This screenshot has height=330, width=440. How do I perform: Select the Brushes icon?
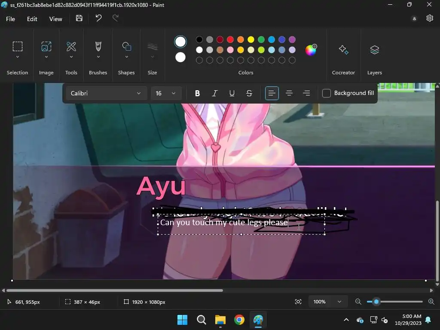click(x=98, y=46)
